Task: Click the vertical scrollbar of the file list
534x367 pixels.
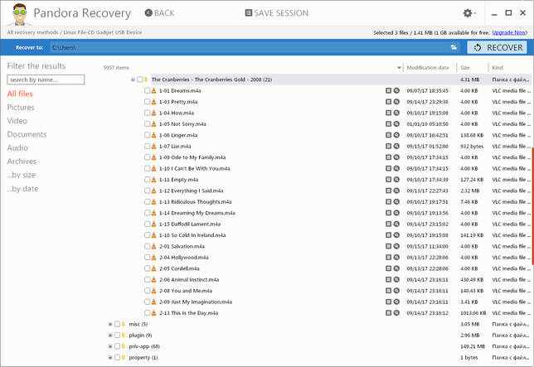Action: pyautogui.click(x=532, y=205)
